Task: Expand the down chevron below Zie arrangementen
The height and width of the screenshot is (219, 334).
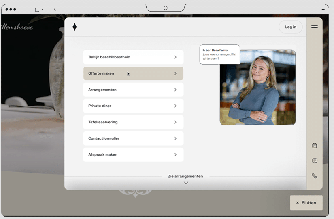Action: (186, 183)
